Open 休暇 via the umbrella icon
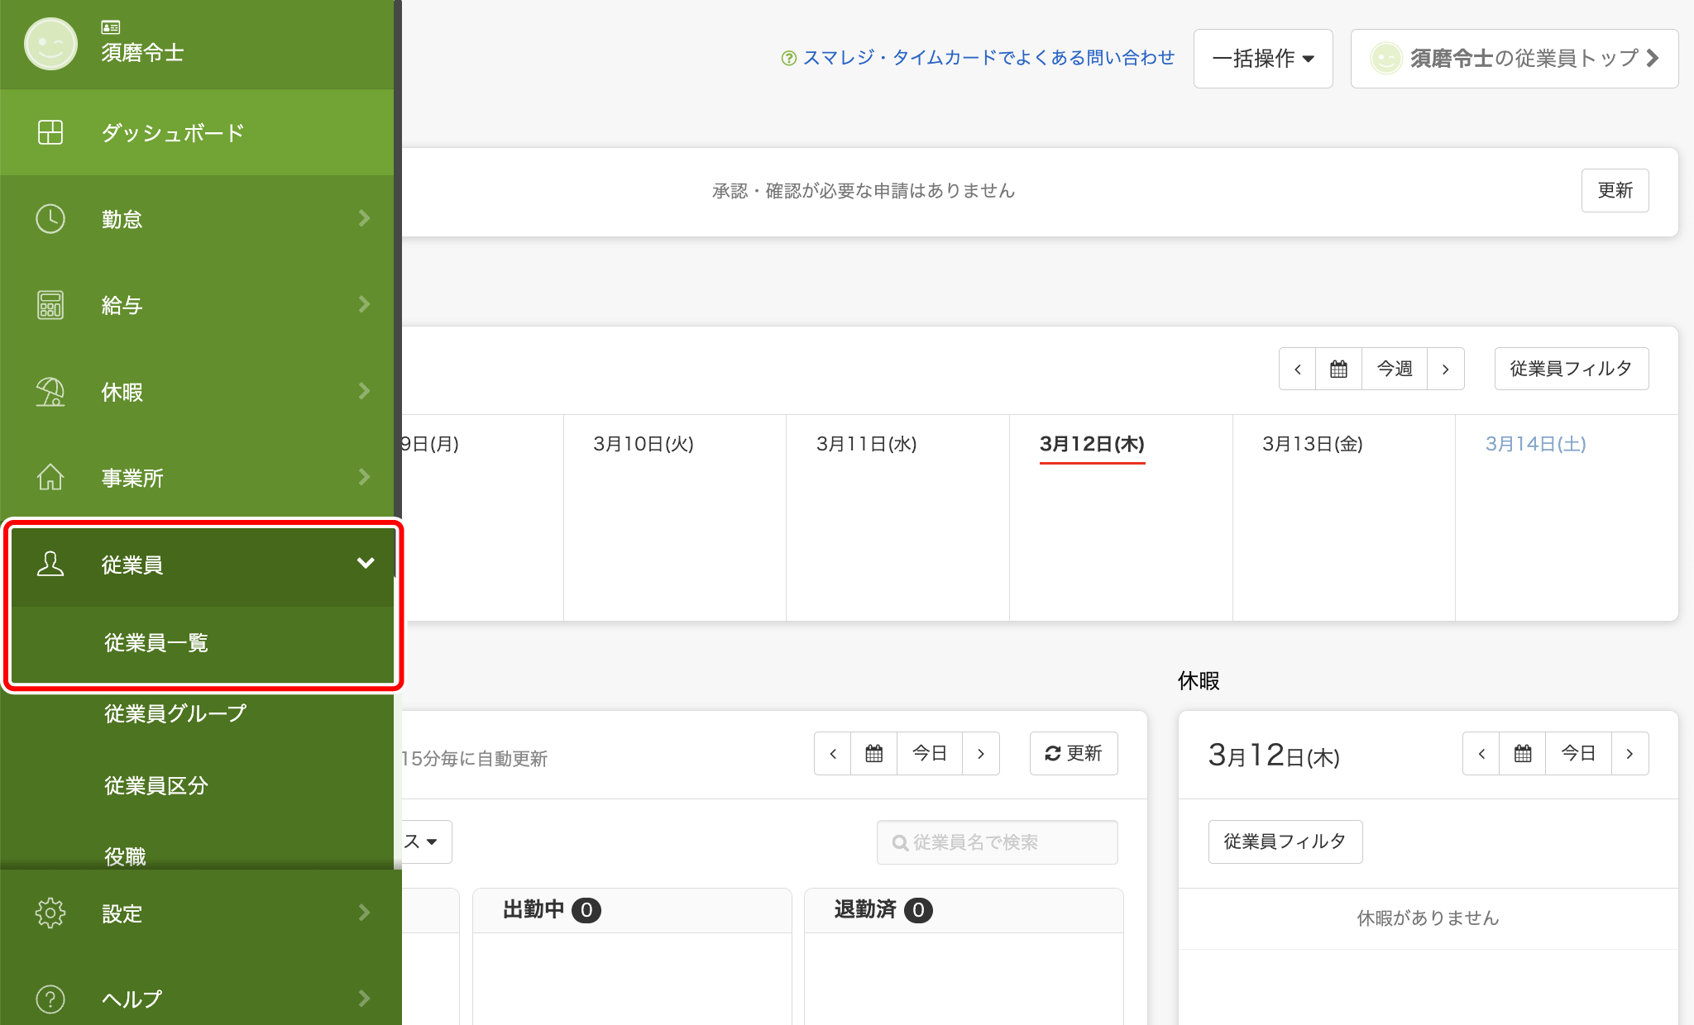This screenshot has height=1025, width=1694. [50, 391]
